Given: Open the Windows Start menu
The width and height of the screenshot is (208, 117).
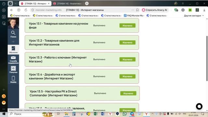Looking at the screenshot, I should (4, 114).
